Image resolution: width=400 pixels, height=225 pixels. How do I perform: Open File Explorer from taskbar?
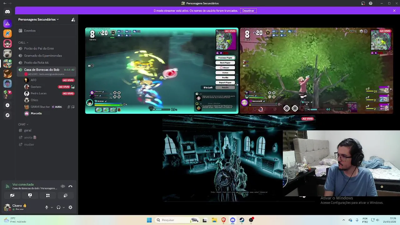point(214,220)
